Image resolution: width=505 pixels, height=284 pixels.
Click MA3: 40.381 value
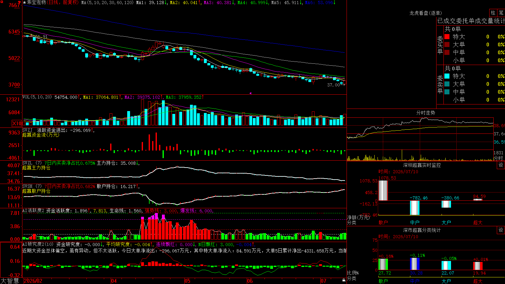(x=219, y=3)
